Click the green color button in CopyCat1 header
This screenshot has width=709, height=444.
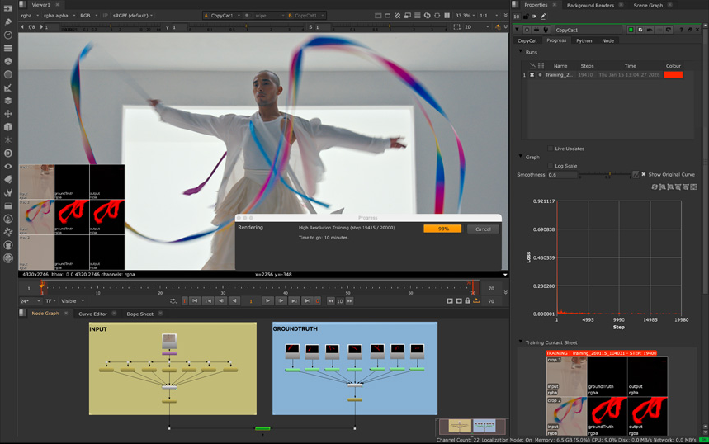[x=631, y=30]
